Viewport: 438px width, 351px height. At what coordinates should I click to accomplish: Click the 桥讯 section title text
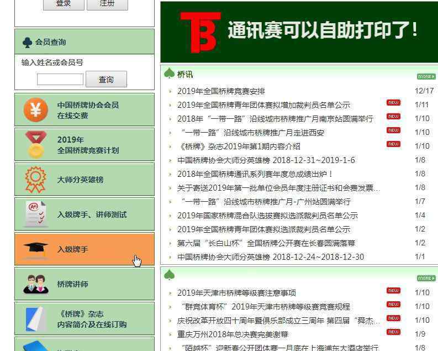pyautogui.click(x=185, y=74)
